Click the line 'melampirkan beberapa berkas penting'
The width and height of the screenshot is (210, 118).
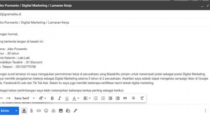click(x=62, y=90)
